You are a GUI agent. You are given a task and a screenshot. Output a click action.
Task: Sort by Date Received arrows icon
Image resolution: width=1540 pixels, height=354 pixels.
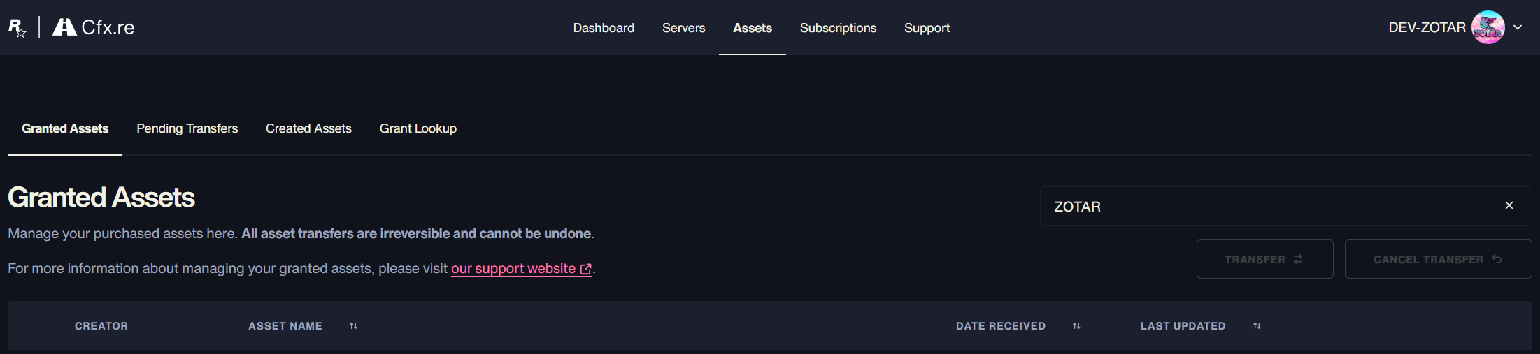tap(1076, 326)
